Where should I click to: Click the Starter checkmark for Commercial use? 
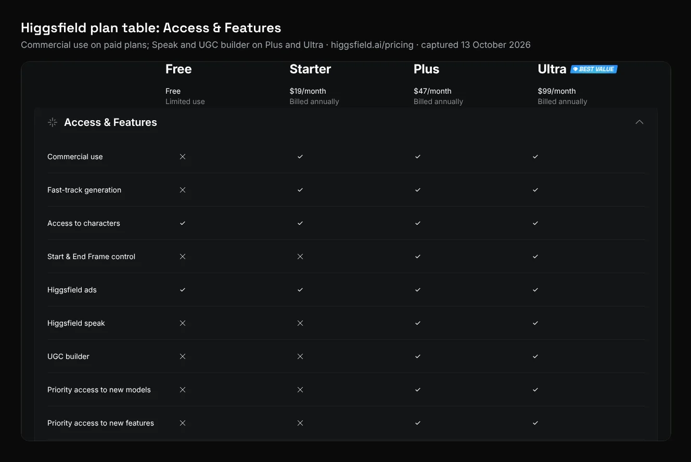click(x=300, y=157)
